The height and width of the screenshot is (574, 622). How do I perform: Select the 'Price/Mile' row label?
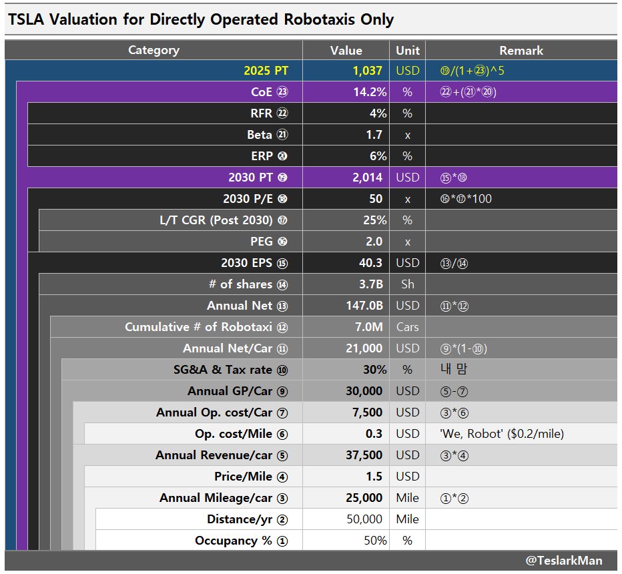coord(251,477)
